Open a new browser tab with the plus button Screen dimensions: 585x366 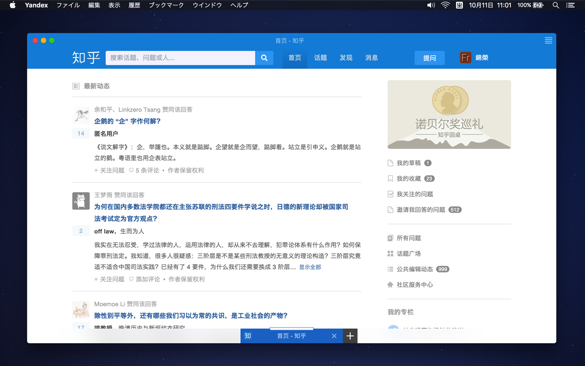(350, 336)
